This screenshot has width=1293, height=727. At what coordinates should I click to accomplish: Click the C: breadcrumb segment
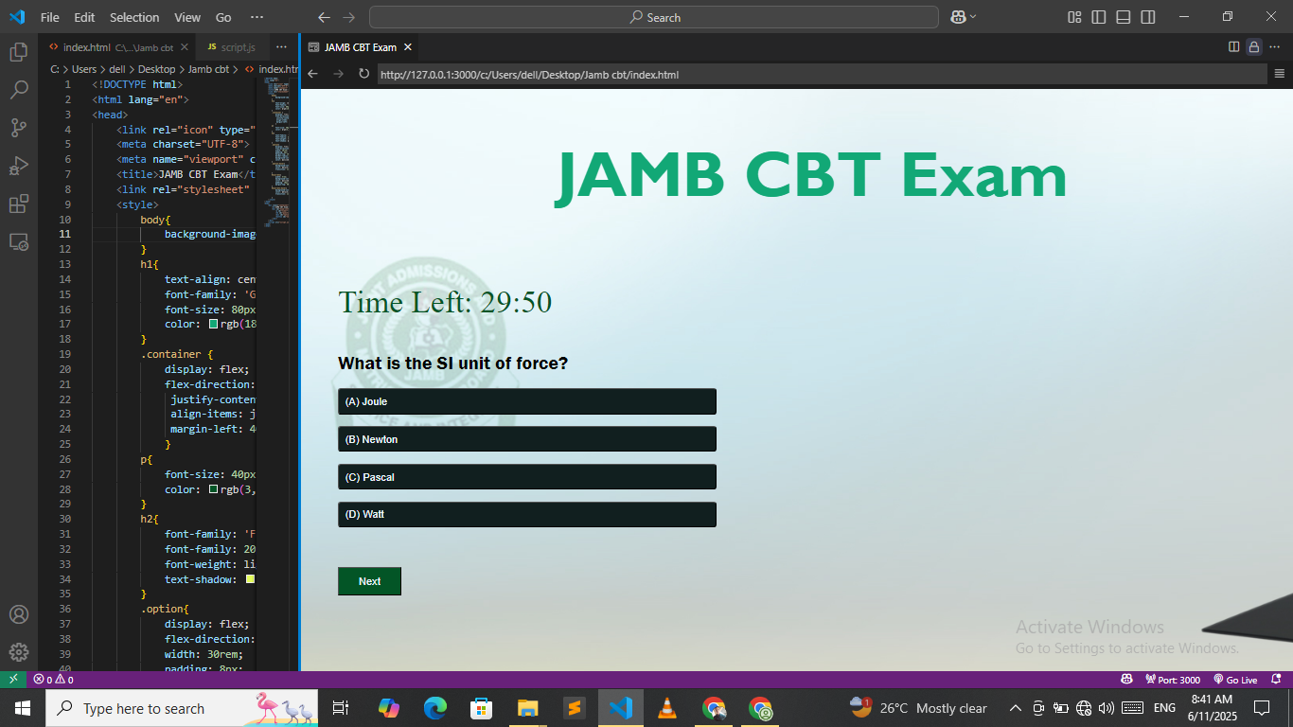click(x=55, y=69)
